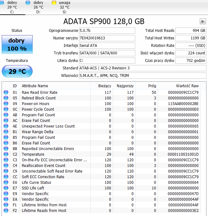Click raw value 0000000000047D

click(183, 194)
